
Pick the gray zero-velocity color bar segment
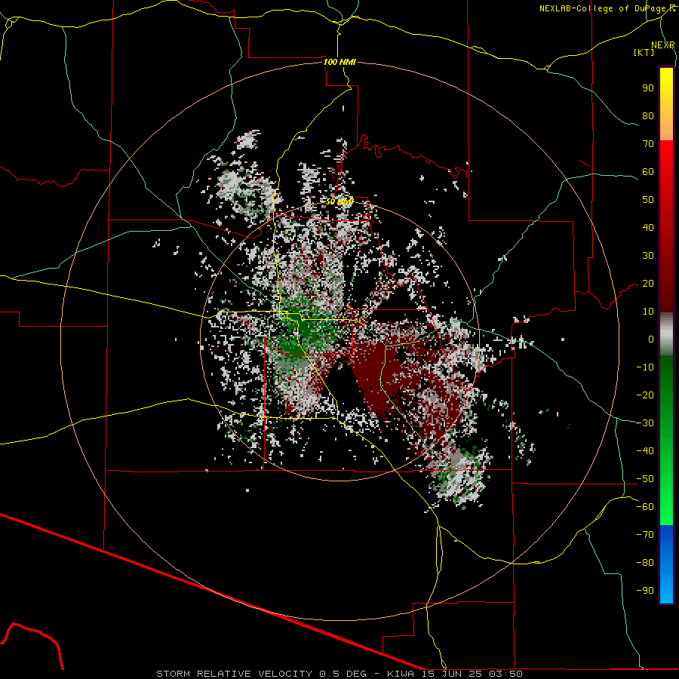[666, 334]
